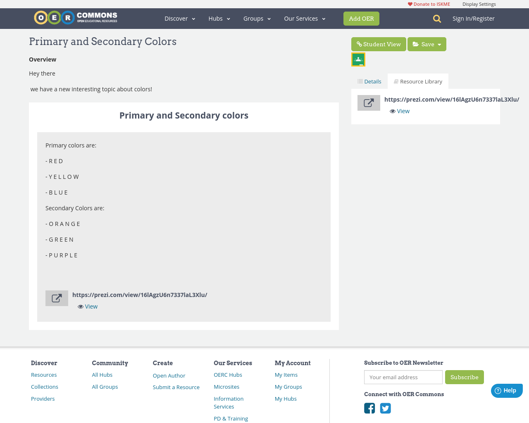Select the Resource Library tab
529x423 pixels.
pyautogui.click(x=418, y=81)
